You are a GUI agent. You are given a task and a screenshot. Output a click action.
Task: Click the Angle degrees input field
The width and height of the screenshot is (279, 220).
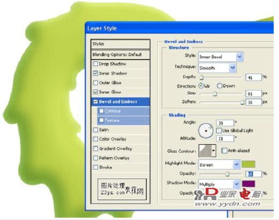[x=225, y=123]
